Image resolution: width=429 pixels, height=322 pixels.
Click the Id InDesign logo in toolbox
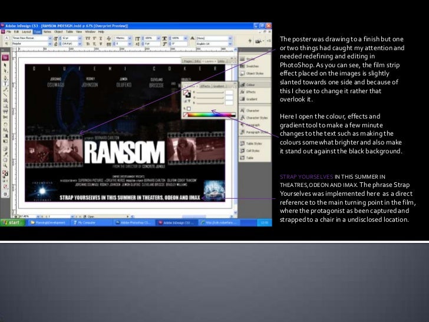tap(5, 58)
